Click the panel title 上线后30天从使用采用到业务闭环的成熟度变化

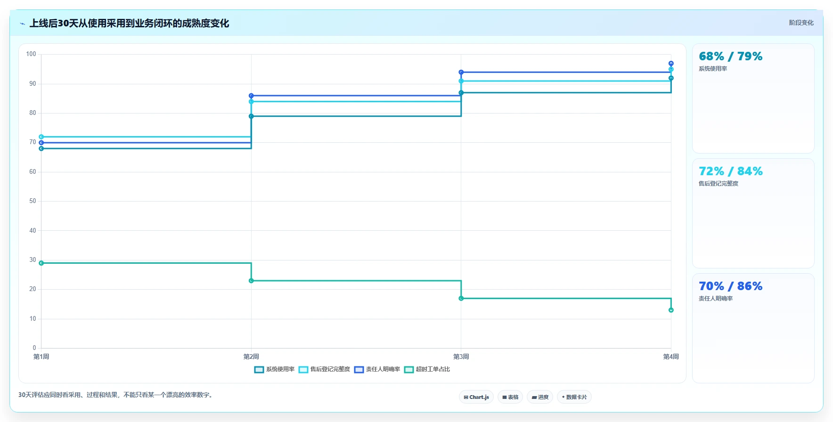[x=129, y=23]
